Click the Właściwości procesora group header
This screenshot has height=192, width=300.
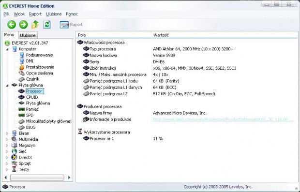coord(101,43)
